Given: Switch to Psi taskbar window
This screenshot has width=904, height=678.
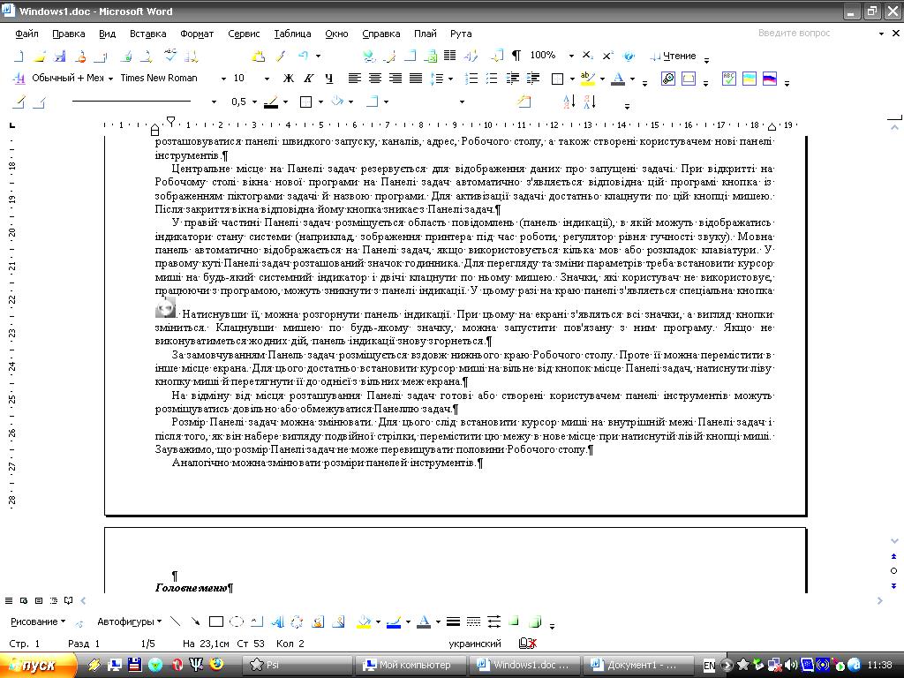Looking at the screenshot, I should (297, 666).
